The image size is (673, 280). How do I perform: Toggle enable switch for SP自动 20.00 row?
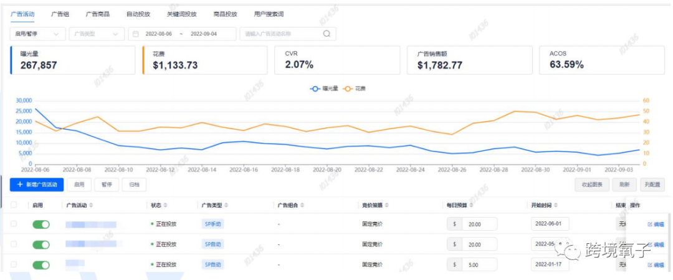coord(41,244)
